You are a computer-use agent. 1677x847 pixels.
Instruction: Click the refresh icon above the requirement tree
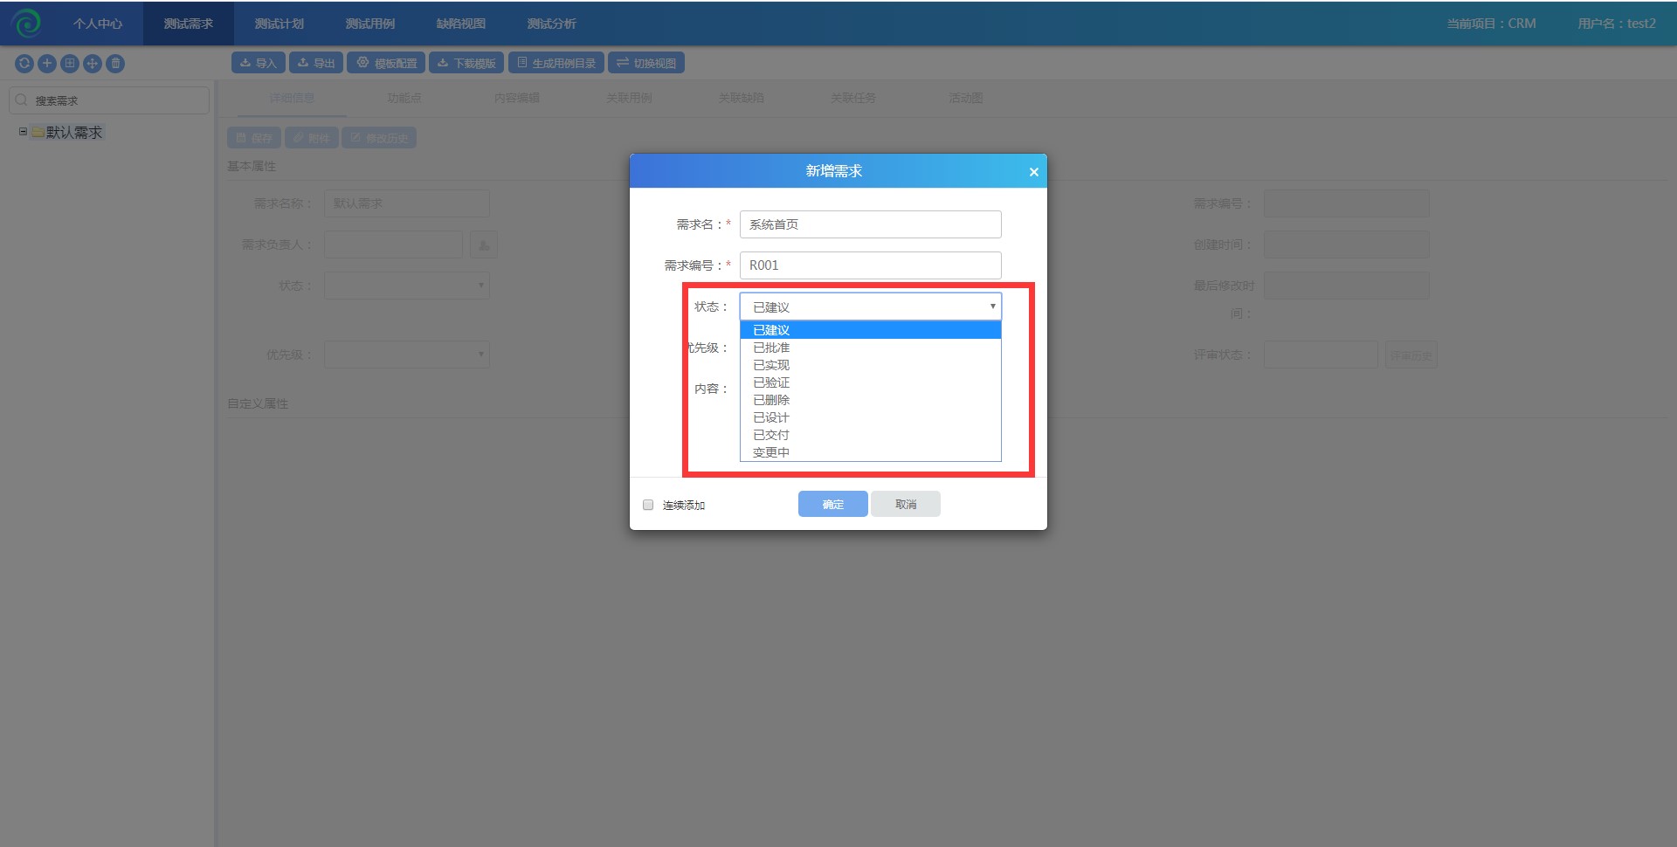tap(24, 63)
